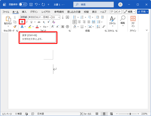Viewport: 151px width, 116px height.
Task: Click the Japanese (日本語) language status
Action: click(40, 114)
